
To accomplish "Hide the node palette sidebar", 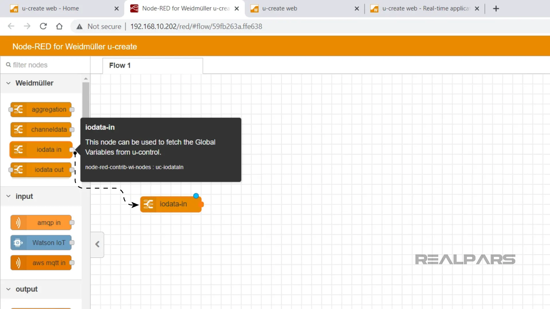I will click(97, 244).
